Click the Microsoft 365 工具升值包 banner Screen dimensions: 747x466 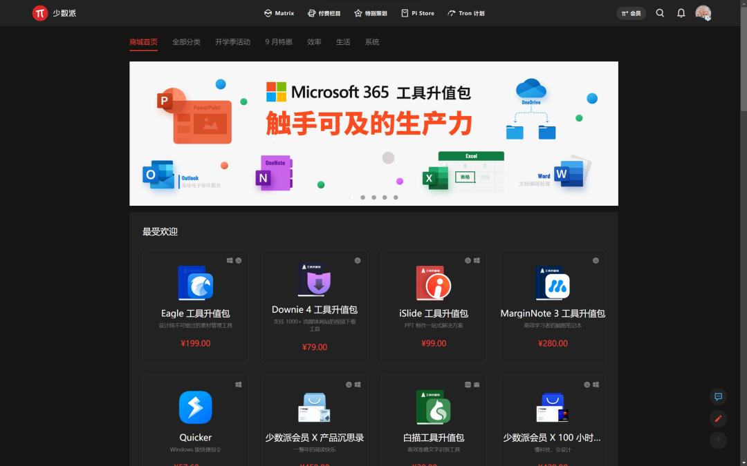point(373,133)
